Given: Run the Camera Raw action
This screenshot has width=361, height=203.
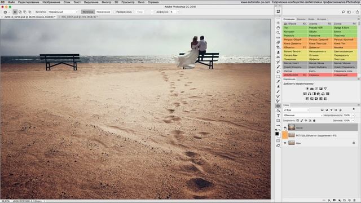Looking at the screenshot, I should click(295, 55).
